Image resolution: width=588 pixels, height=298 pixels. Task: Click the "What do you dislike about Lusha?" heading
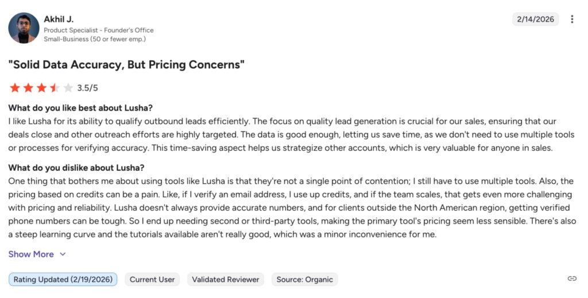(76, 168)
